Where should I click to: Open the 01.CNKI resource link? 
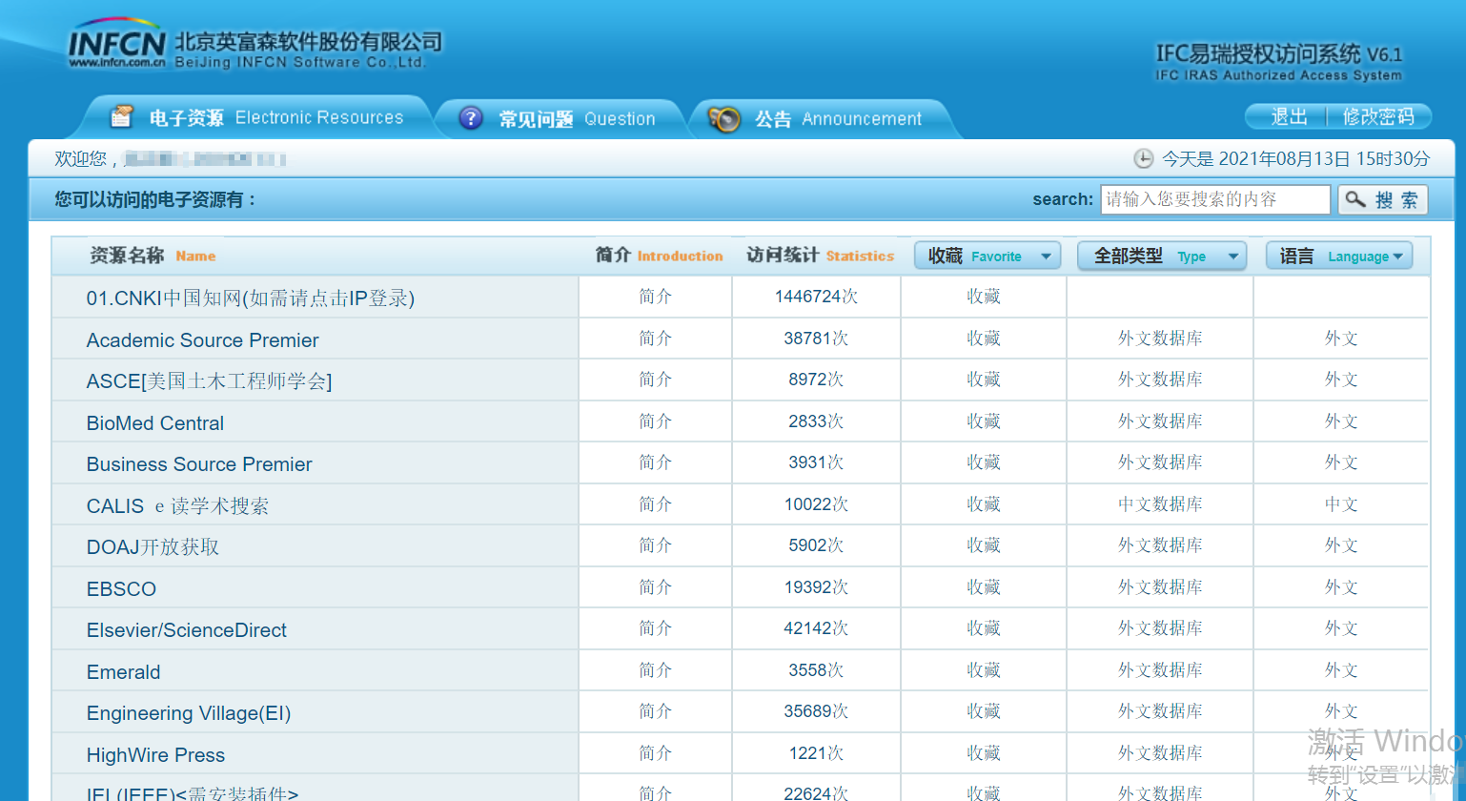point(250,298)
